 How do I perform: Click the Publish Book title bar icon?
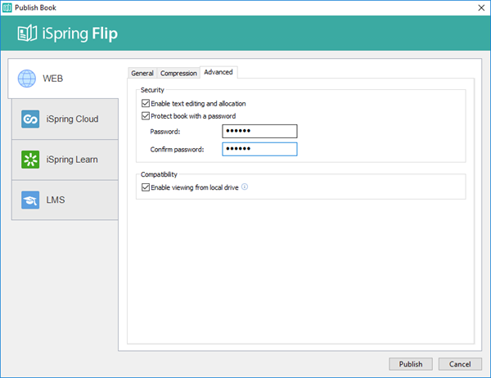(x=7, y=7)
